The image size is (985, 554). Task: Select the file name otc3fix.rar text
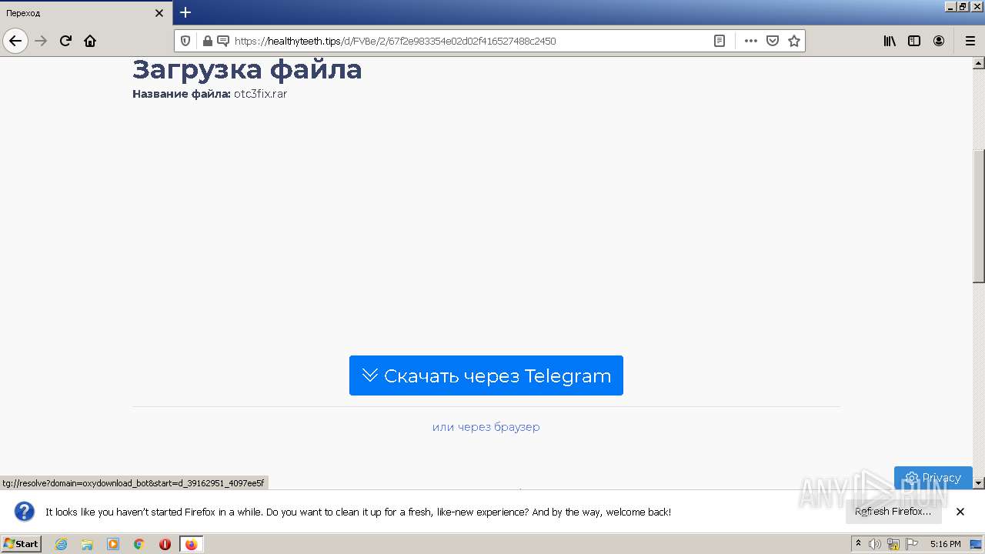click(260, 94)
